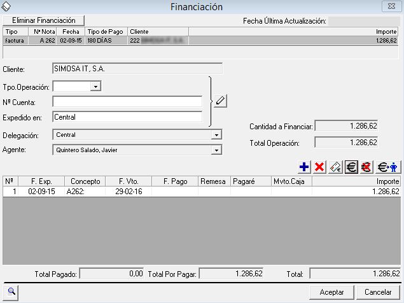404x303 pixels.
Task: Select installment row 1 dated 02-09-15
Action: (191, 191)
